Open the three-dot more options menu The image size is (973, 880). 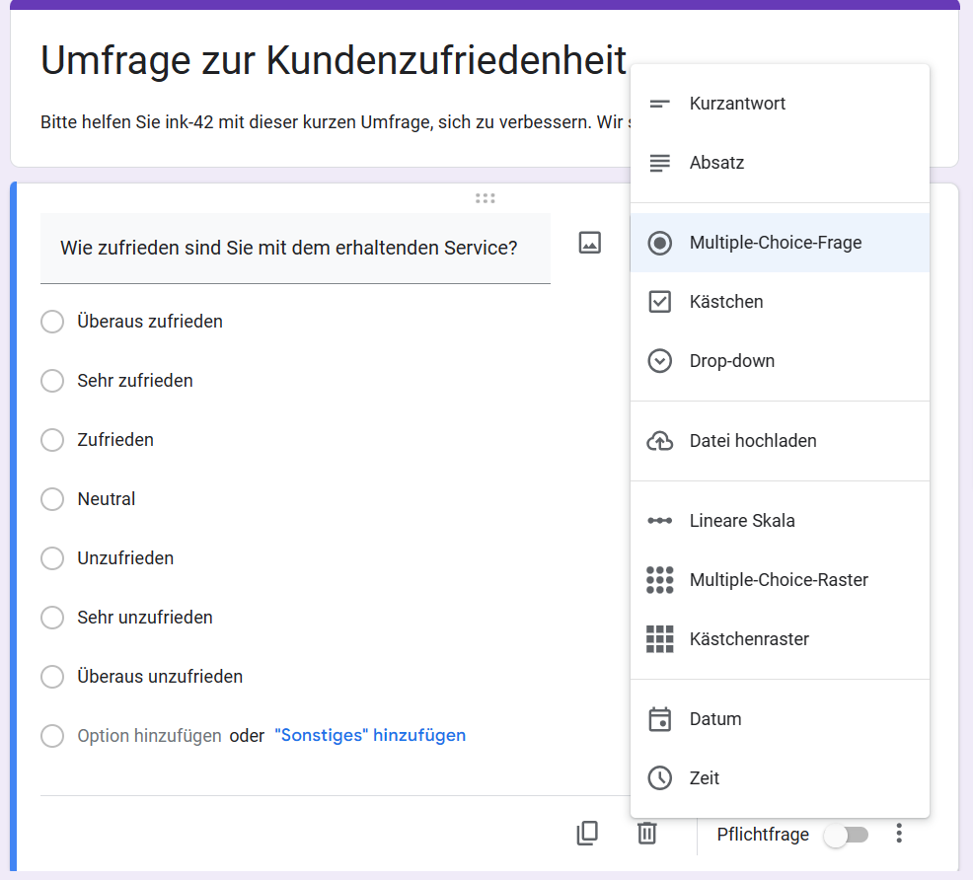tap(899, 834)
